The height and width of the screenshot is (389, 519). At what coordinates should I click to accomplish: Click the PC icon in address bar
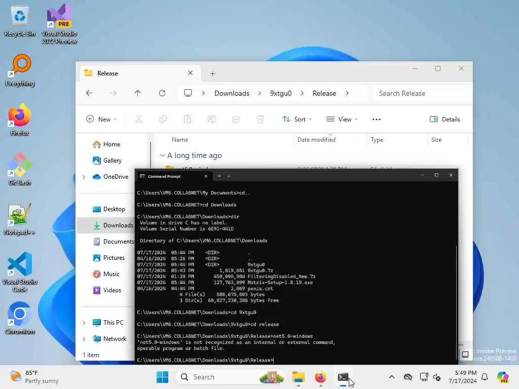tap(188, 93)
